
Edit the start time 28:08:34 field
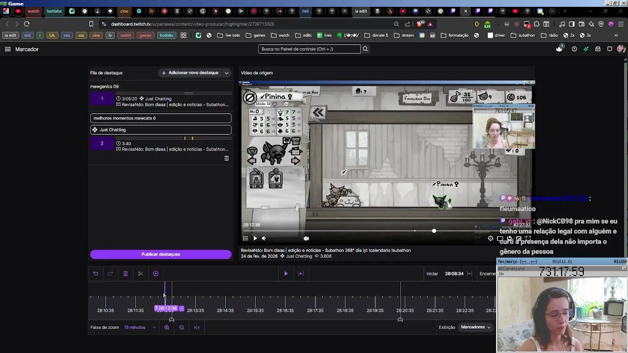[x=454, y=274]
